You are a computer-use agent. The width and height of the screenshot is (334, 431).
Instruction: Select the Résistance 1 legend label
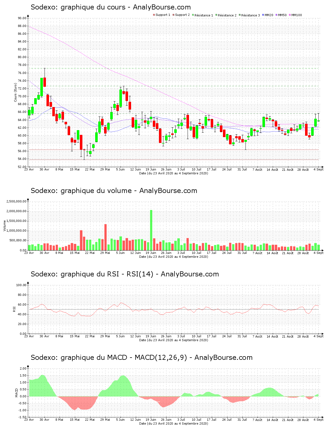point(204,15)
